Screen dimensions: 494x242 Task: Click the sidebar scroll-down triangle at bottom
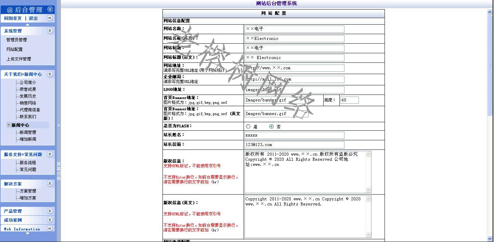pos(28,233)
